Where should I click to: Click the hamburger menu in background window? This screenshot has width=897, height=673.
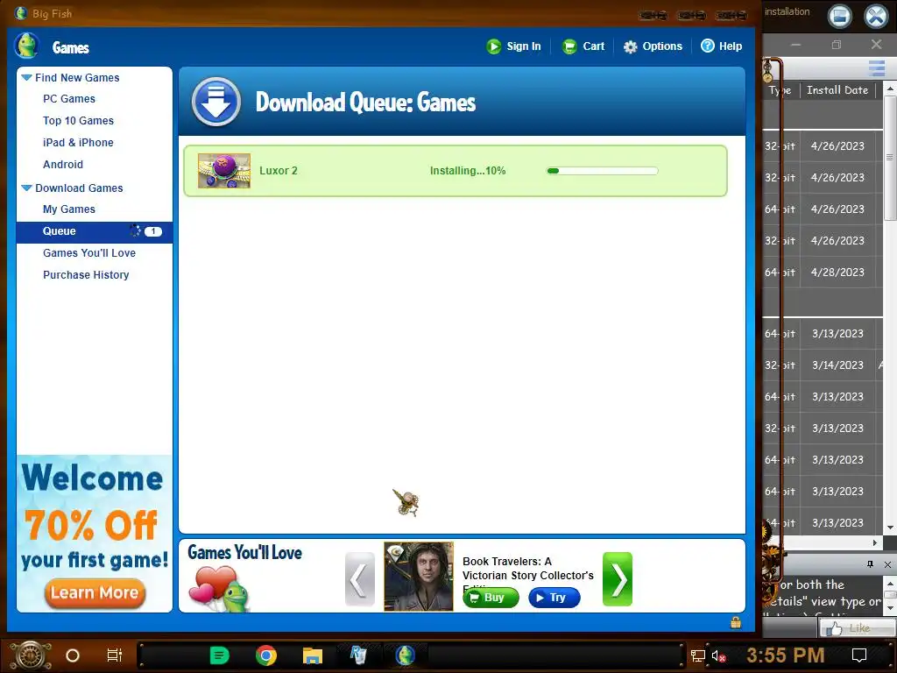point(877,68)
